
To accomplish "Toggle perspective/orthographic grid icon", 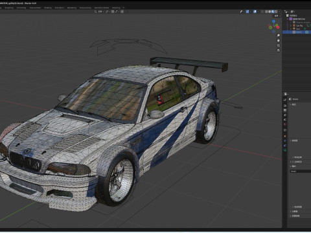I will (x=279, y=50).
